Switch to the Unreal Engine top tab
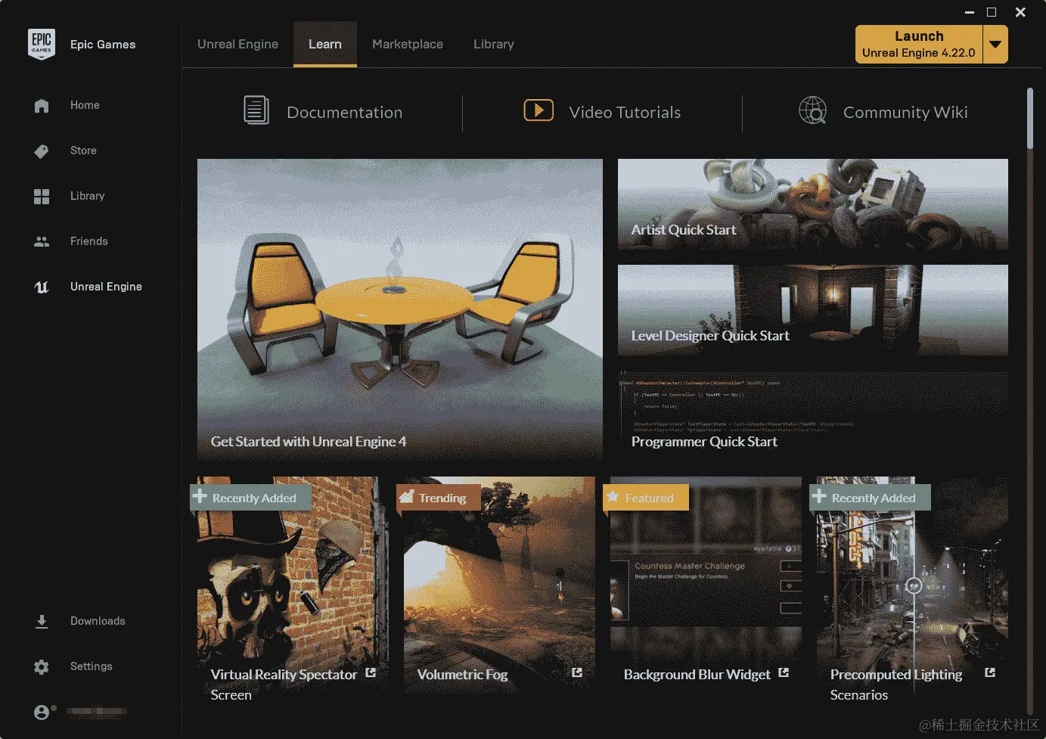The height and width of the screenshot is (739, 1046). click(237, 45)
